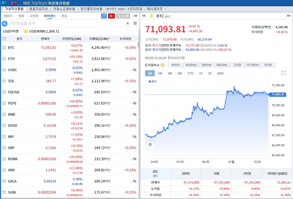Click the coin list vertical scrollbar

(x=139, y=45)
